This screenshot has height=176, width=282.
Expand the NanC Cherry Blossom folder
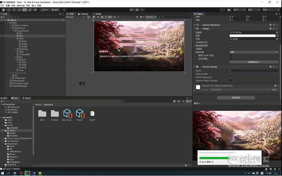3,138
